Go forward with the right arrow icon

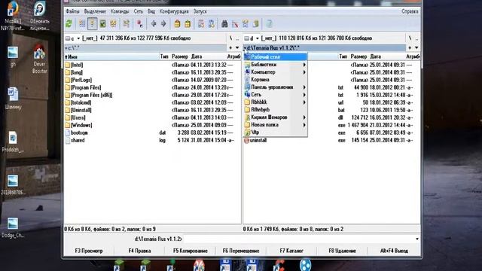[163, 23]
